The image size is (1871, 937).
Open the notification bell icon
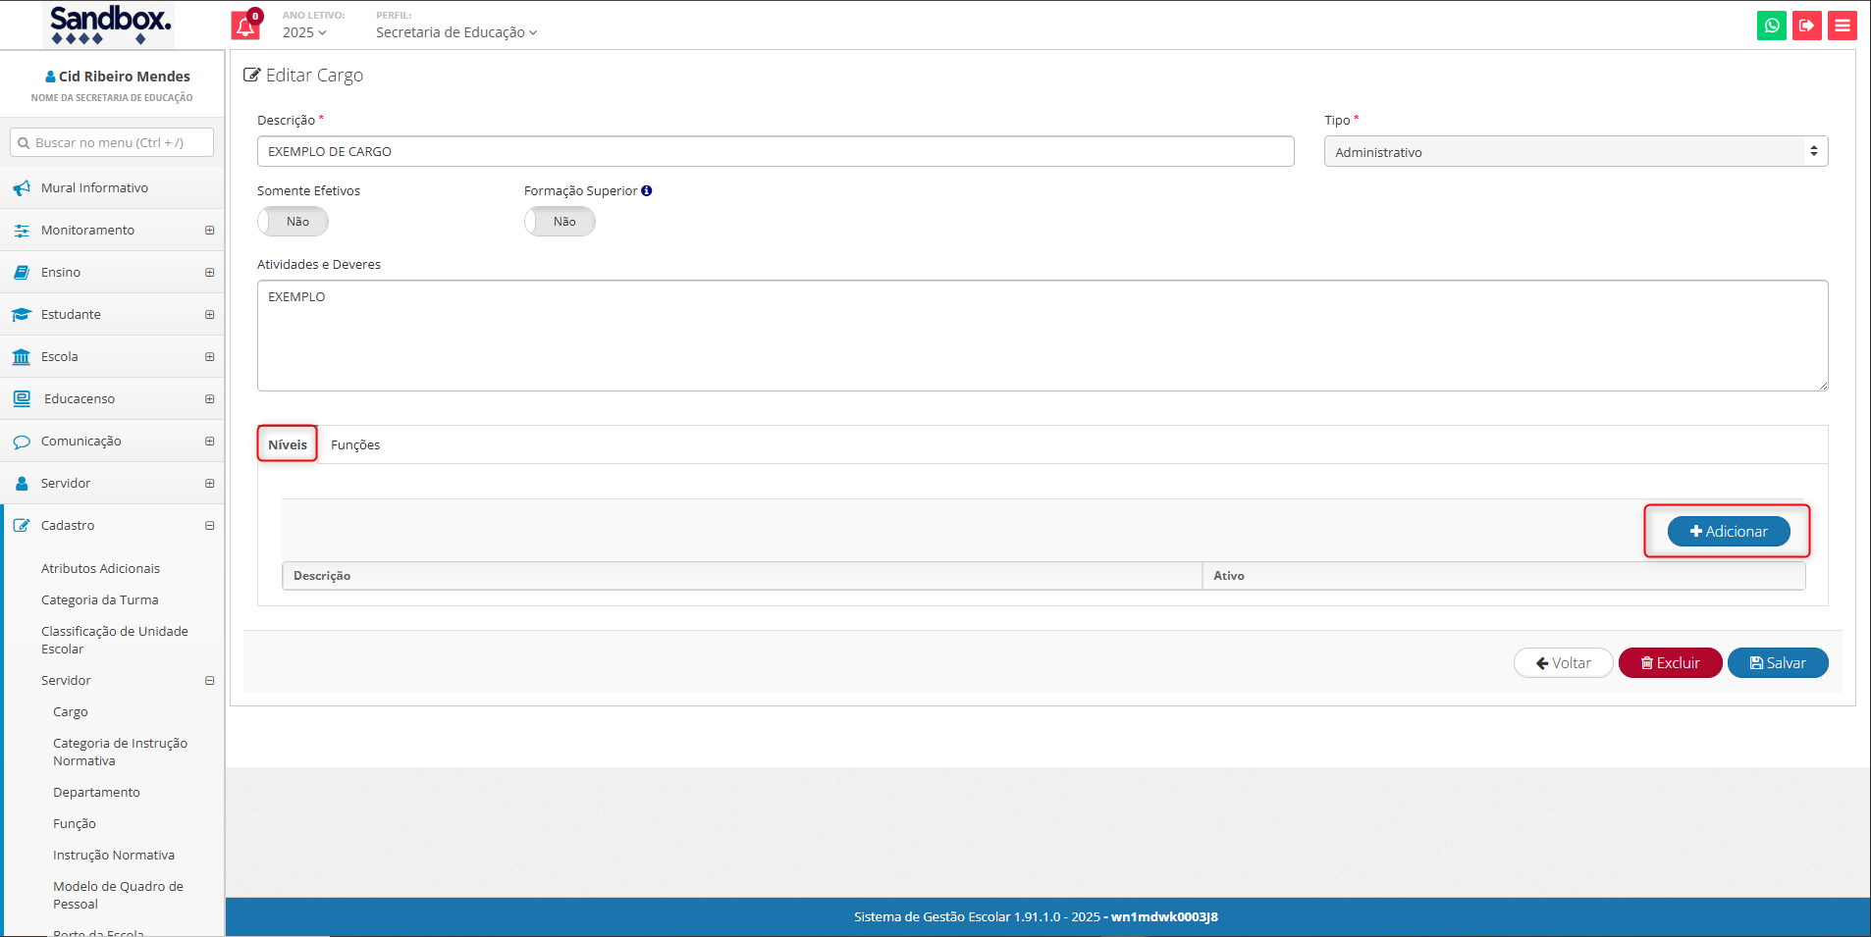click(245, 26)
